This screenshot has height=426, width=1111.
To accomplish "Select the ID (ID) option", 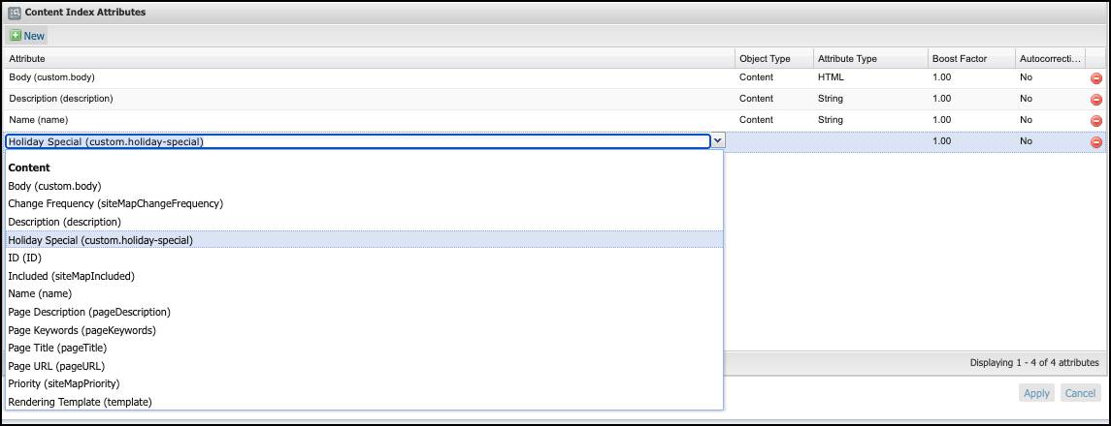I will pos(364,258).
